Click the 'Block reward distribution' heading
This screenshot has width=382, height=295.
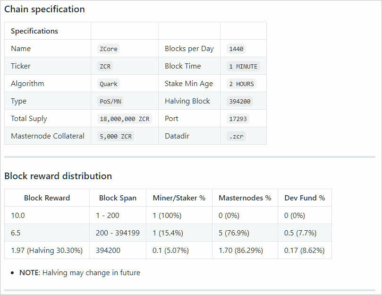[x=58, y=176]
